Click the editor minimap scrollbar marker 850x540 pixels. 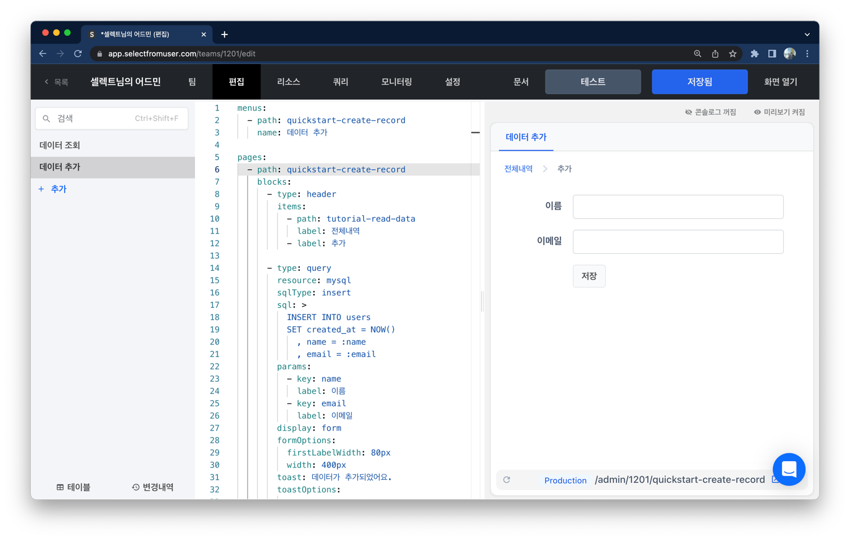pos(475,133)
